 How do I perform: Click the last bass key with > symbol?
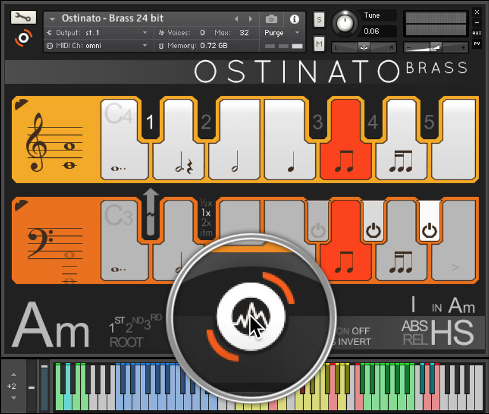[x=455, y=241]
